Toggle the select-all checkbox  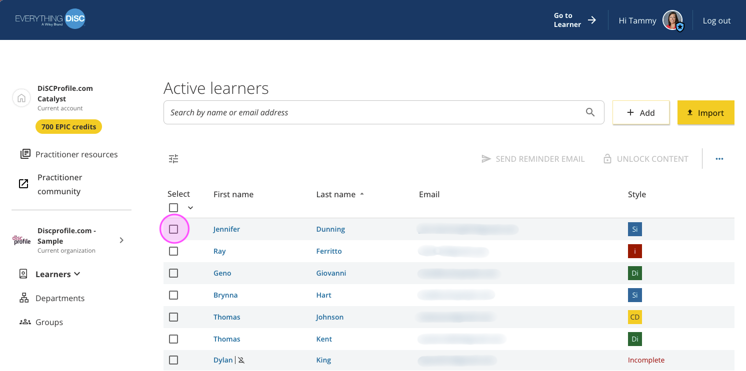click(x=173, y=208)
